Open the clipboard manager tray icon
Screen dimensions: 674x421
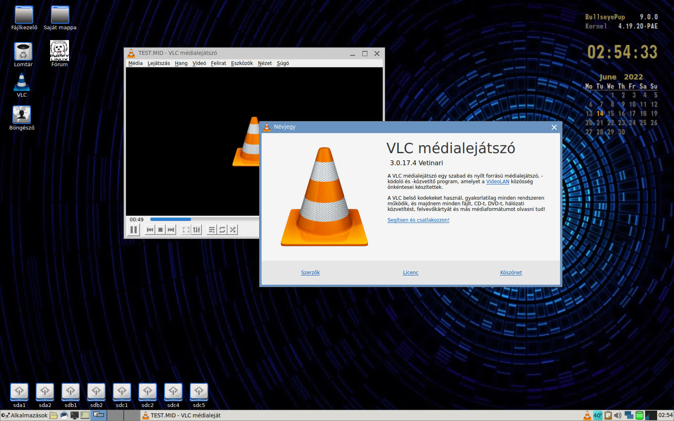pos(608,415)
